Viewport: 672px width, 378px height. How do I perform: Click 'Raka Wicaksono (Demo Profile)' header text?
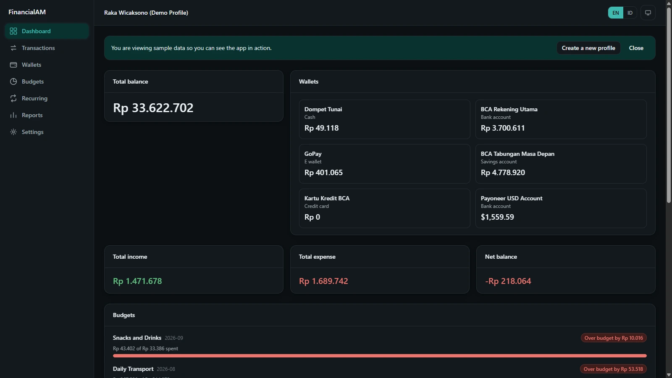pyautogui.click(x=146, y=13)
